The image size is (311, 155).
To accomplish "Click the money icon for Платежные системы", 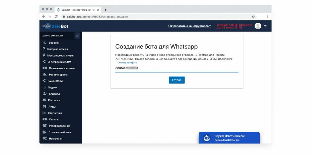I will 45,68.
